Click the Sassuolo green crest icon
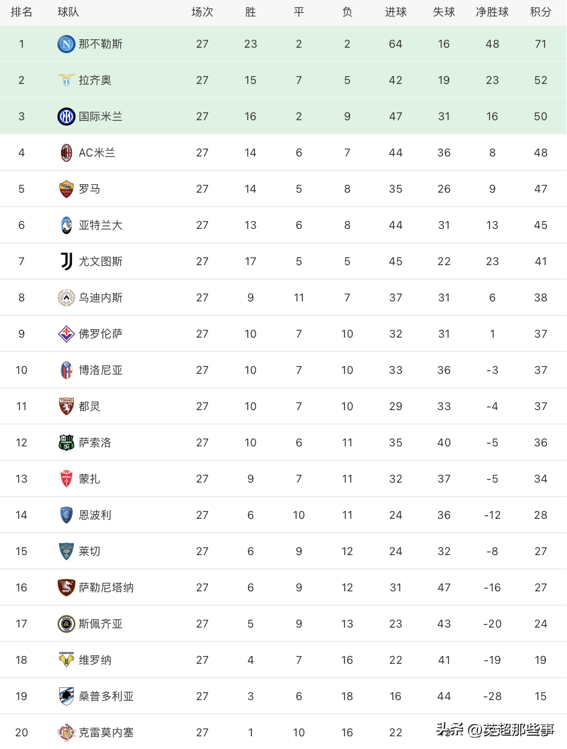Image resolution: width=567 pixels, height=749 pixels. (66, 443)
